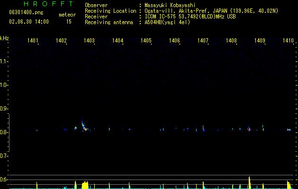Screen dimensions: 298x189
Task: Click the 1409 time marker
Action: click(x=260, y=41)
